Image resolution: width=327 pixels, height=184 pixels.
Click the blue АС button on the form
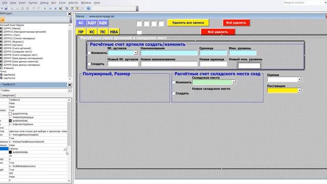pos(81,22)
